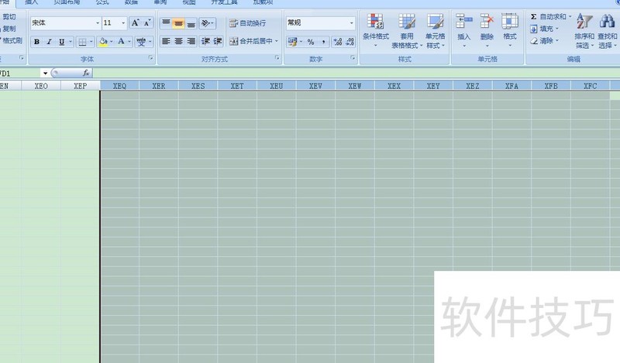Click the fx insert function button

pos(86,73)
